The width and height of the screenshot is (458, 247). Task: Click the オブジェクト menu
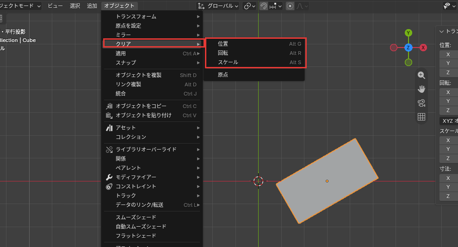(119, 6)
